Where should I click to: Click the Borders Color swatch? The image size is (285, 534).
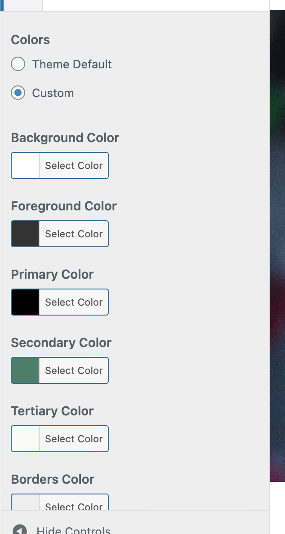25,503
